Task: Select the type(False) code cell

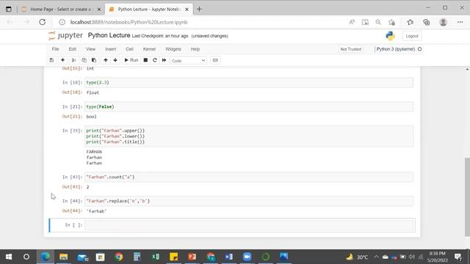Action: coord(249,106)
